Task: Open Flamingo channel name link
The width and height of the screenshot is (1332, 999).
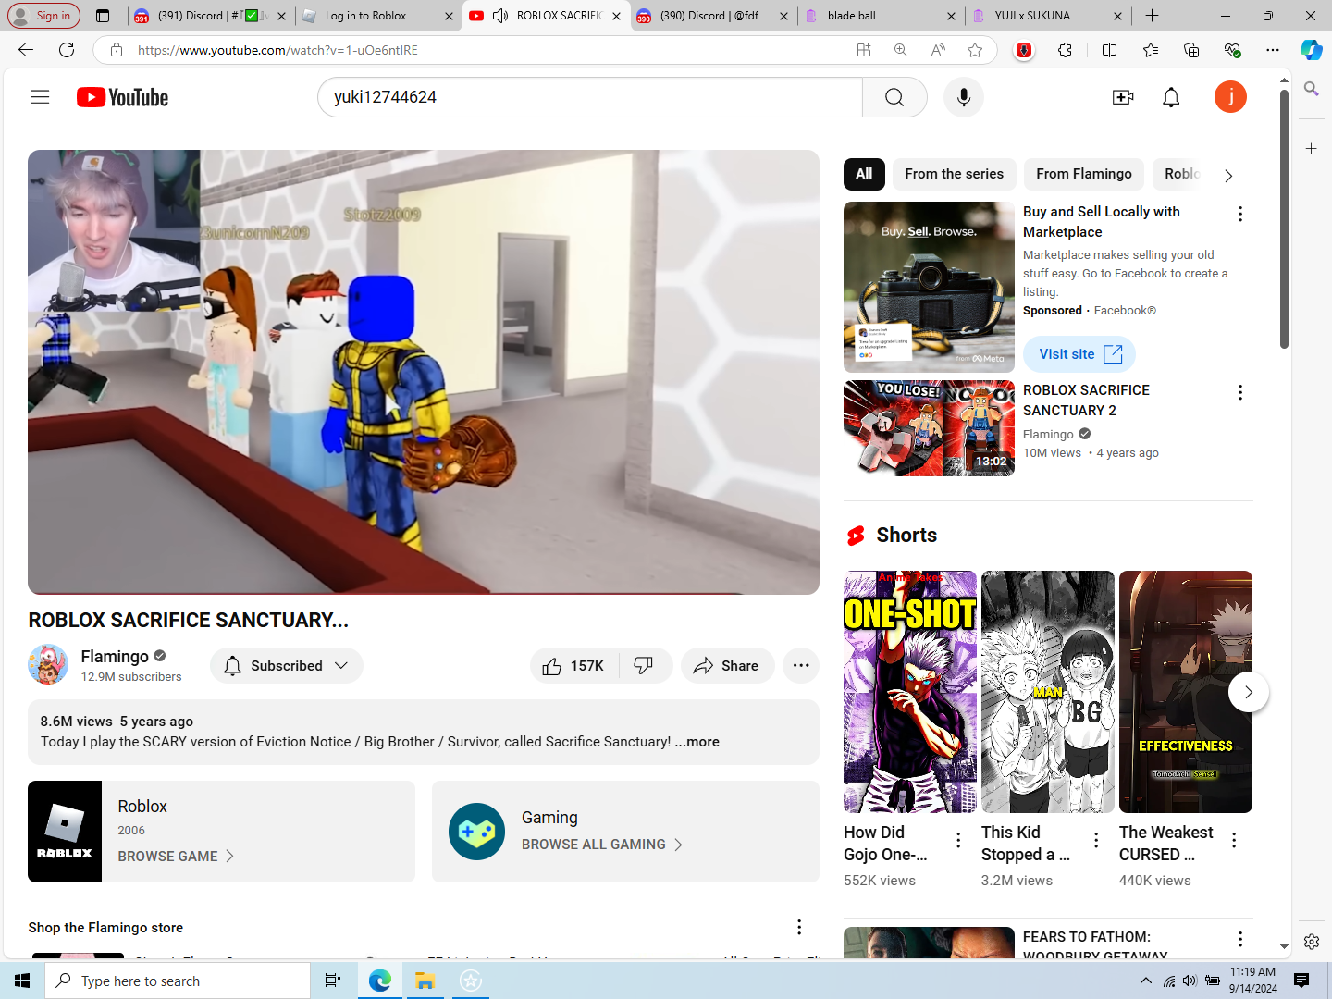Action: tap(115, 656)
